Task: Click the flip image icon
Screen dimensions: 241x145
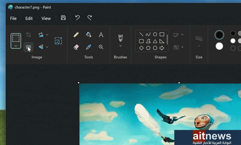Action: 41,47
